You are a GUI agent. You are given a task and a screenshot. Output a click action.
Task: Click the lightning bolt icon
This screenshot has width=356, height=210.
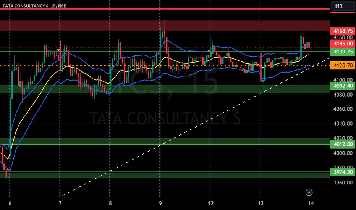coord(309,192)
